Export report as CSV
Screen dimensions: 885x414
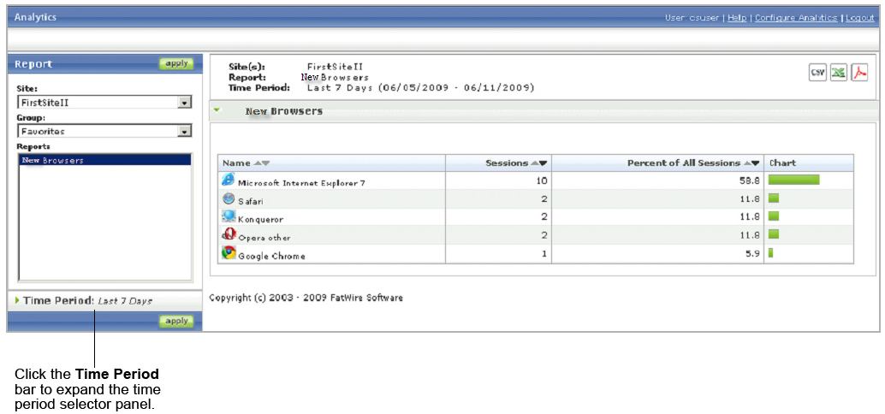817,73
